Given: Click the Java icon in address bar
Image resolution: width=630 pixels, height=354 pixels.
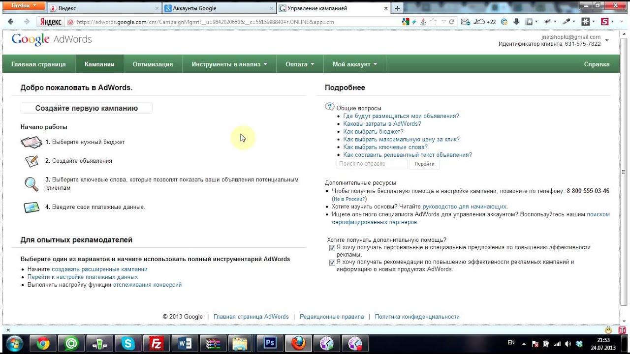Looking at the screenshot, I should click(423, 22).
